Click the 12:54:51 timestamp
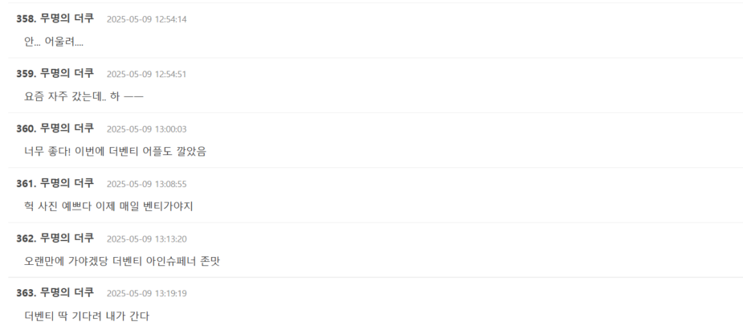 point(146,74)
